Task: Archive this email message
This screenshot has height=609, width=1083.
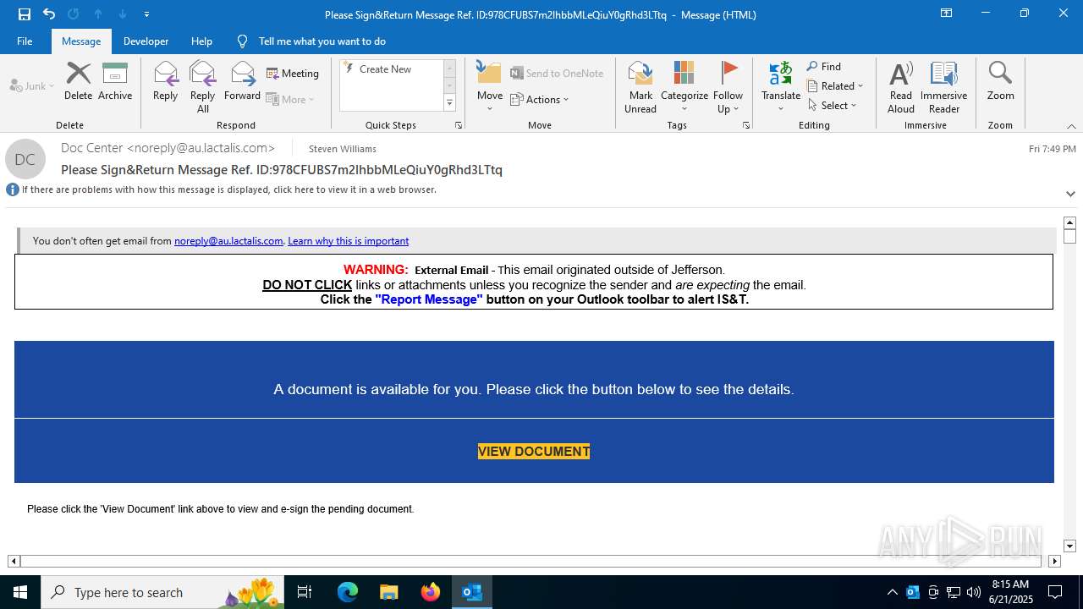Action: 115,82
